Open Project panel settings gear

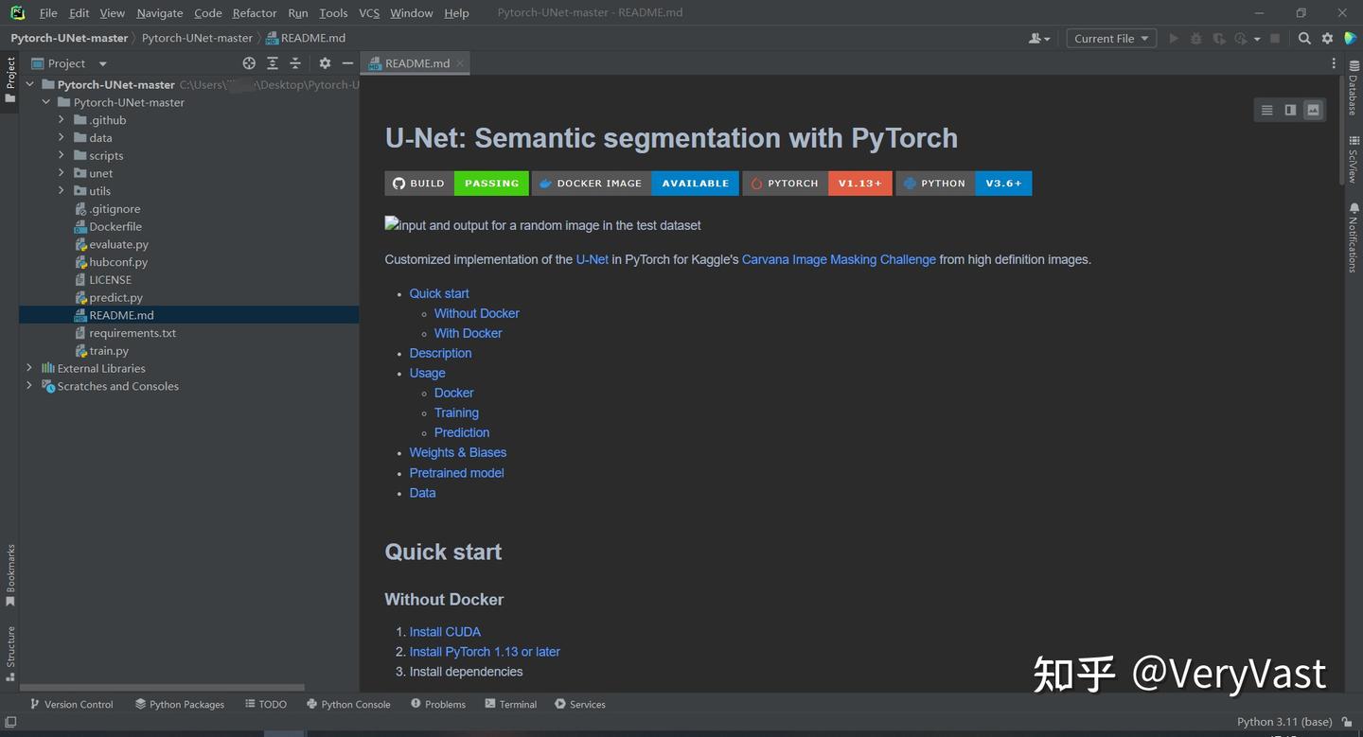tap(325, 63)
